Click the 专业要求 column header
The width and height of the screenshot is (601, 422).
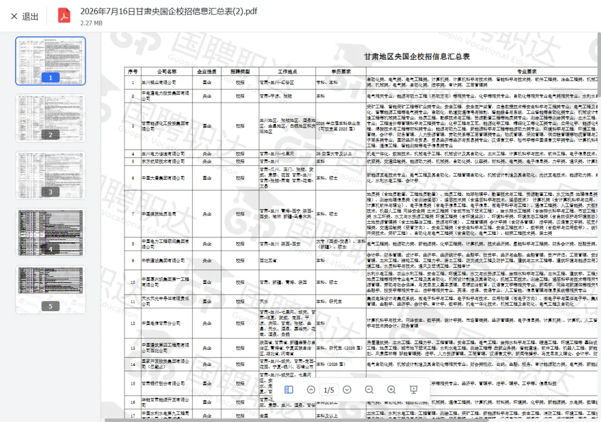pyautogui.click(x=526, y=71)
